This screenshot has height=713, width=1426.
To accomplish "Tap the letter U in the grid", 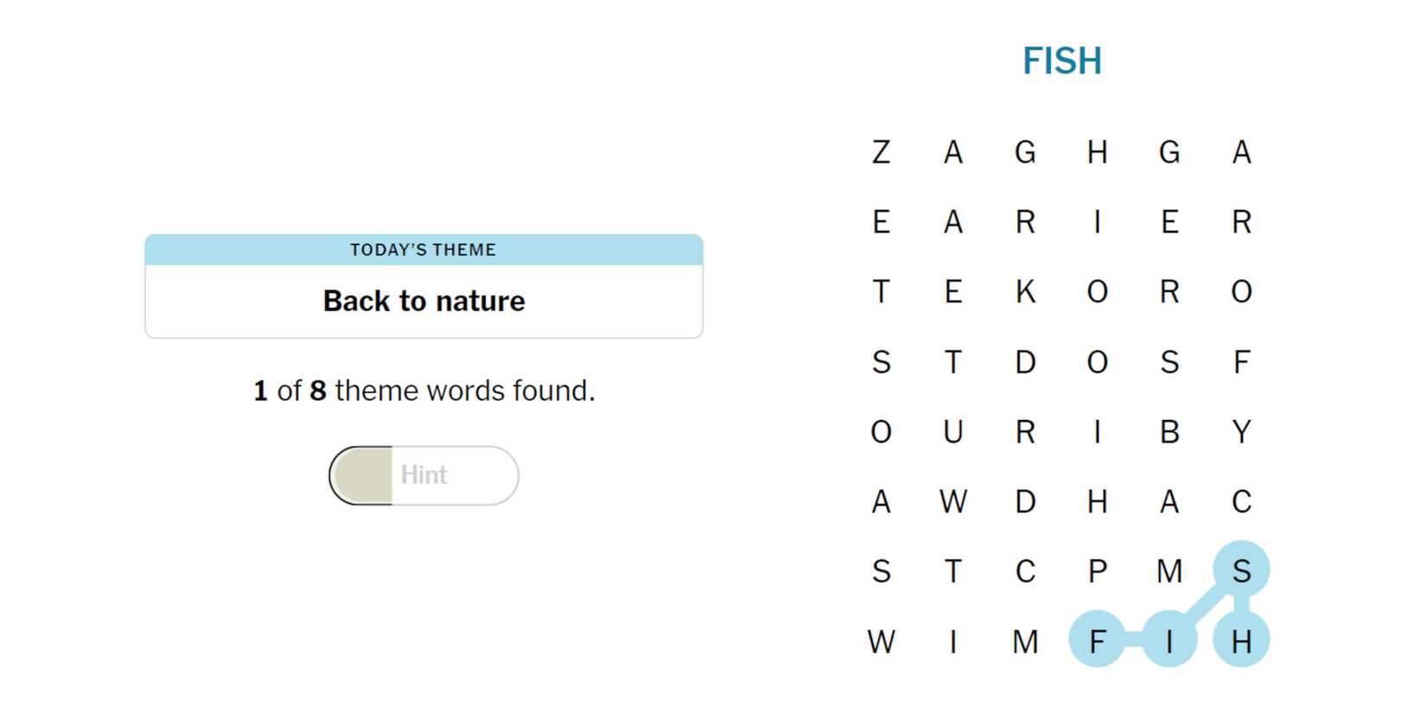I will pyautogui.click(x=953, y=431).
